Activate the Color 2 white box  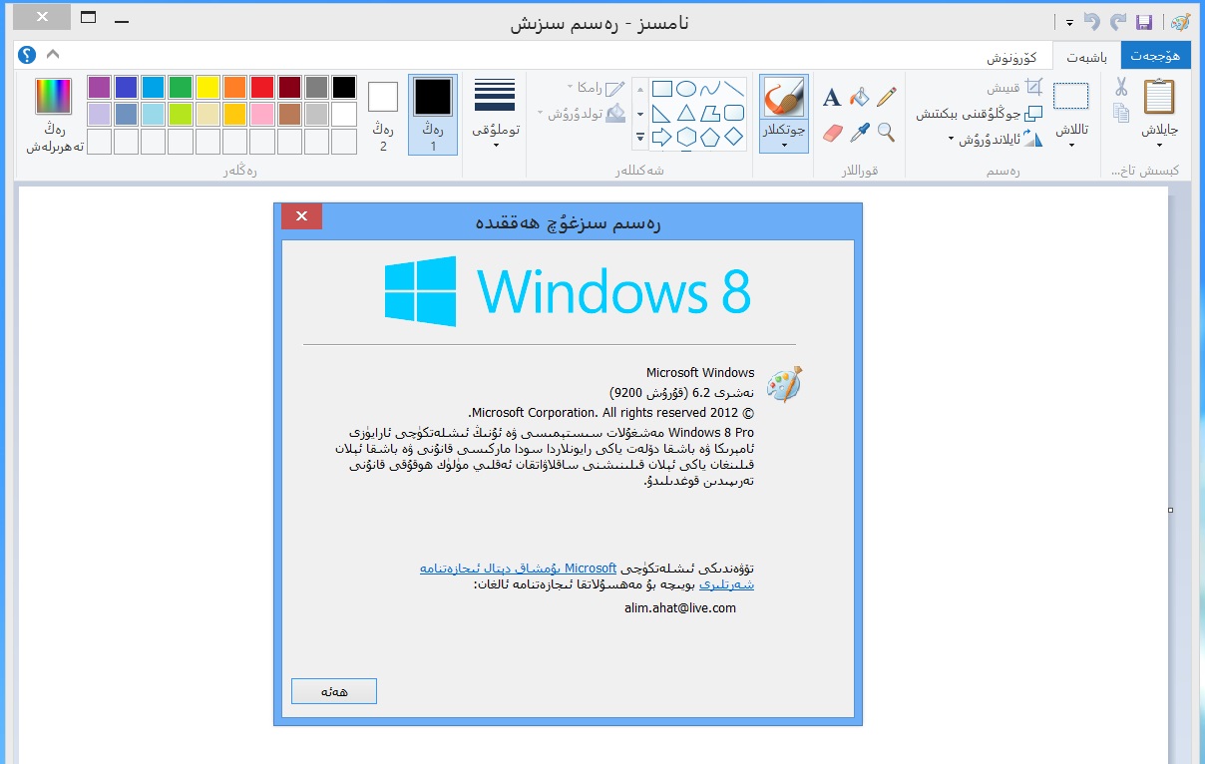tap(383, 97)
